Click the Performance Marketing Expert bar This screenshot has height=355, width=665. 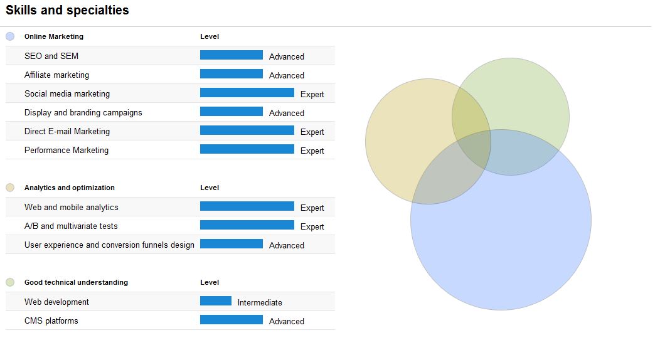coord(247,149)
